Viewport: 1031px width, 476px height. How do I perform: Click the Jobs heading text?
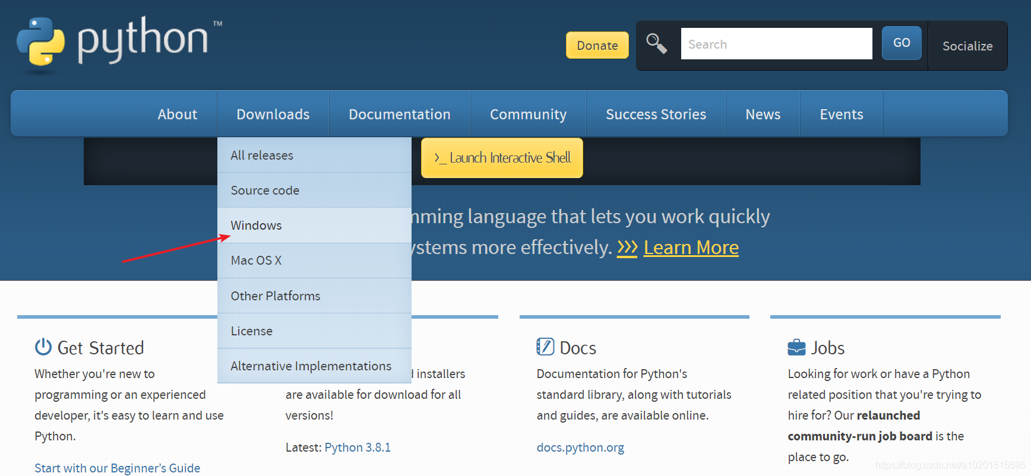point(828,348)
